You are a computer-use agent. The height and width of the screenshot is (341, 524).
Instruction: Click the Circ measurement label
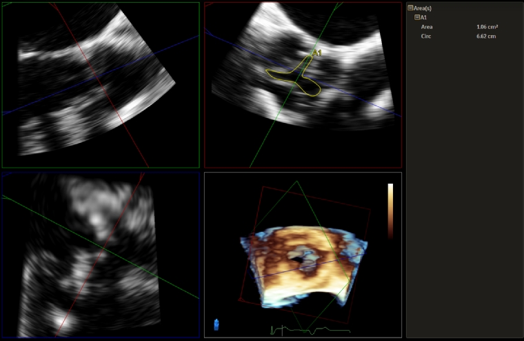tap(427, 36)
